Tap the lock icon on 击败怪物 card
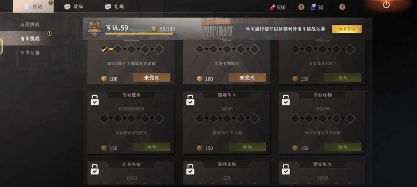417x187 pixels. (286, 100)
